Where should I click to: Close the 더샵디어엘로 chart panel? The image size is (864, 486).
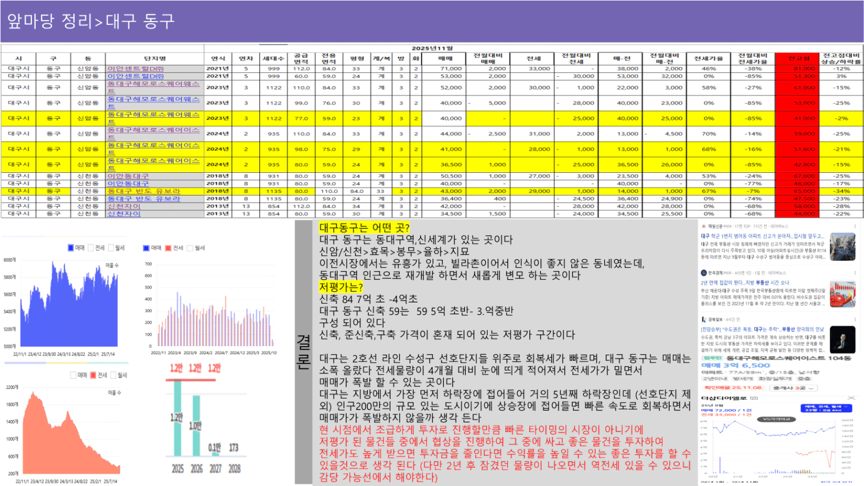[851, 398]
